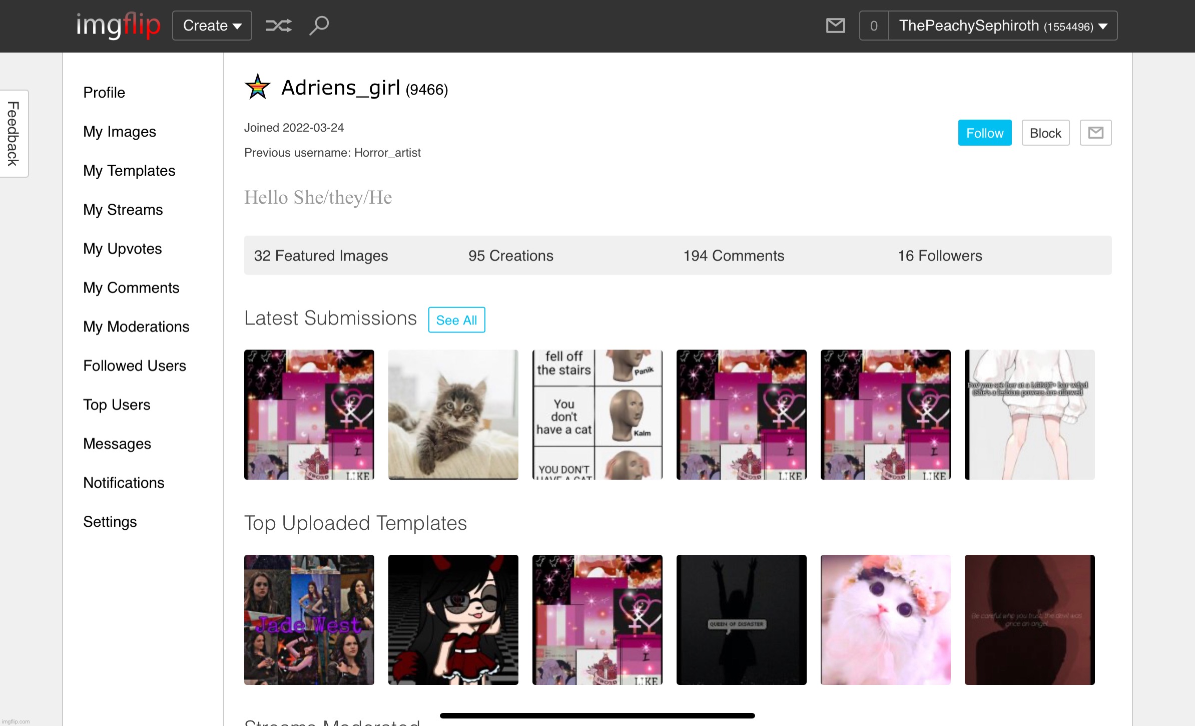Viewport: 1195px width, 726px height.
Task: Open the pink collage template thumbnail
Action: (x=597, y=620)
